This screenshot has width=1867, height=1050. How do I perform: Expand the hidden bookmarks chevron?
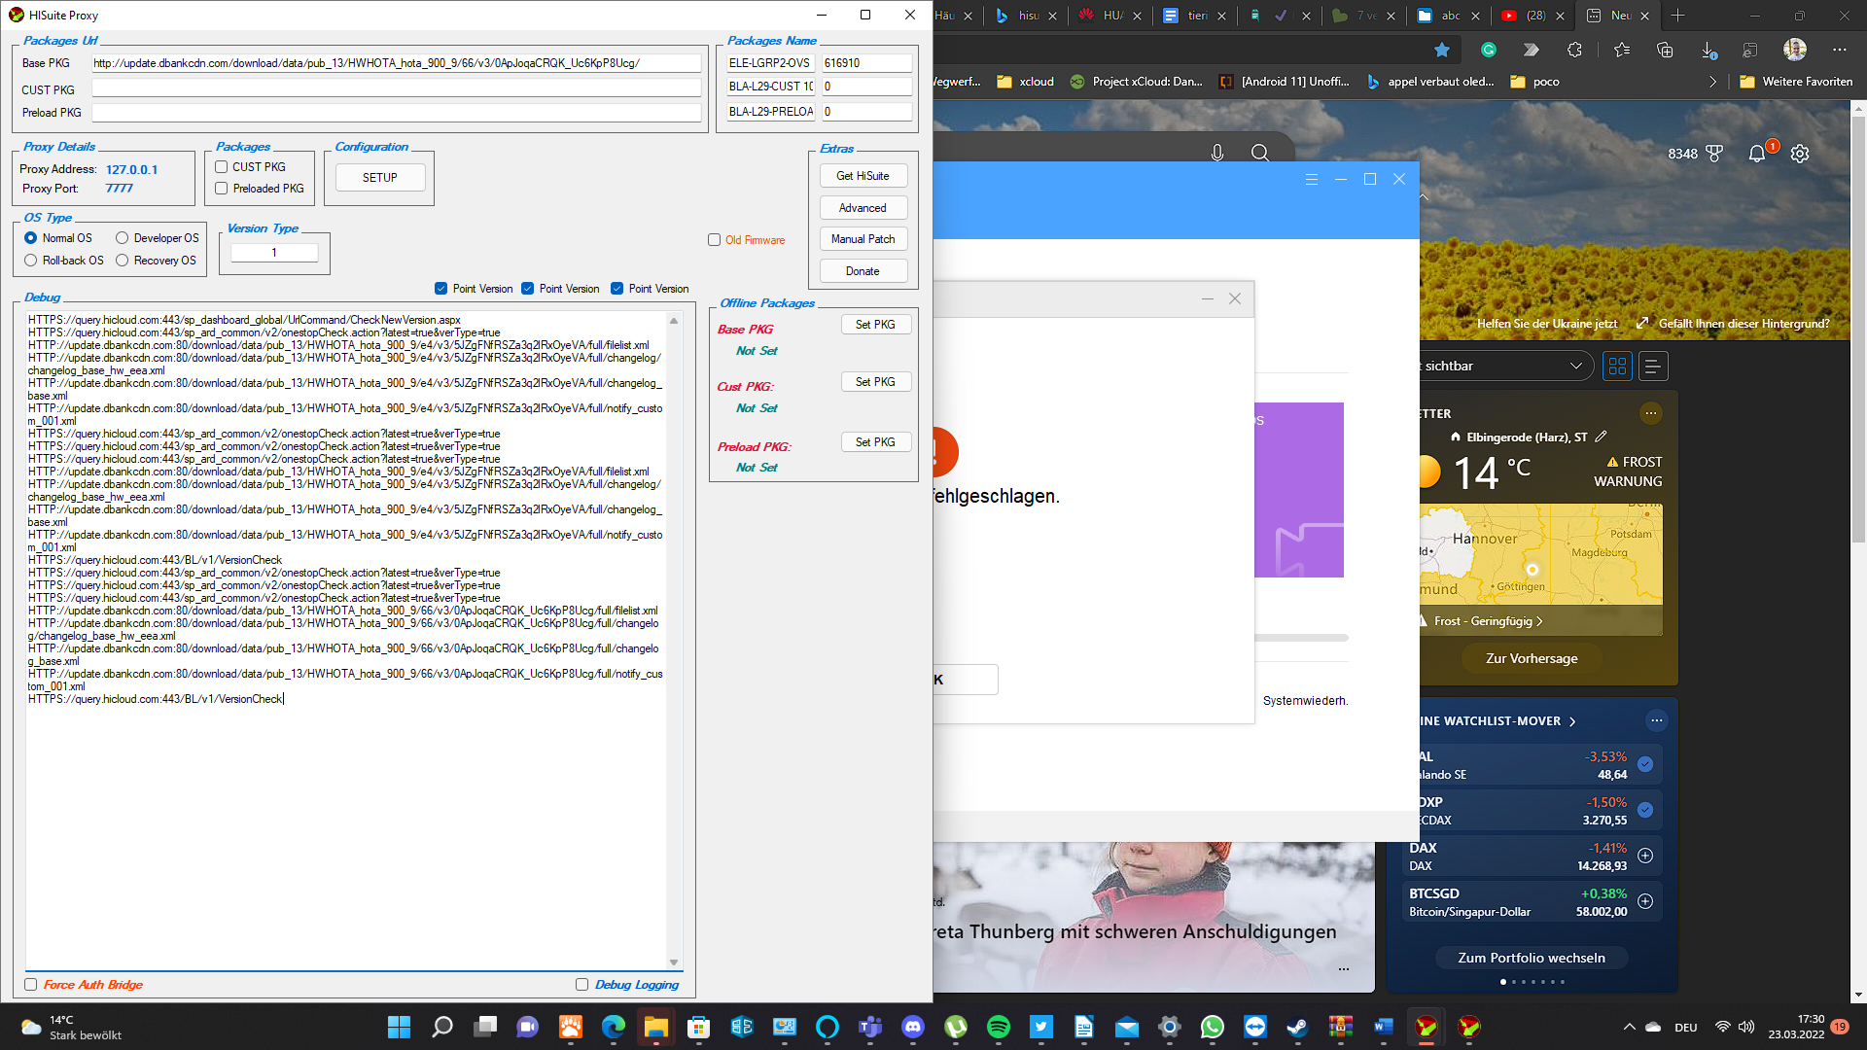(x=1712, y=82)
